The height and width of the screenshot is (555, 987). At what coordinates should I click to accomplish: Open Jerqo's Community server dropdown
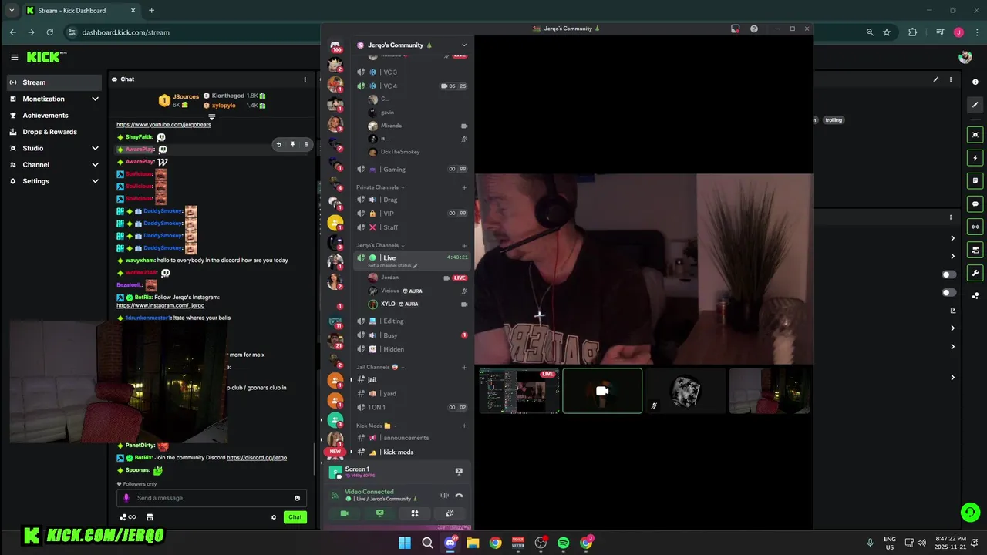(411, 45)
